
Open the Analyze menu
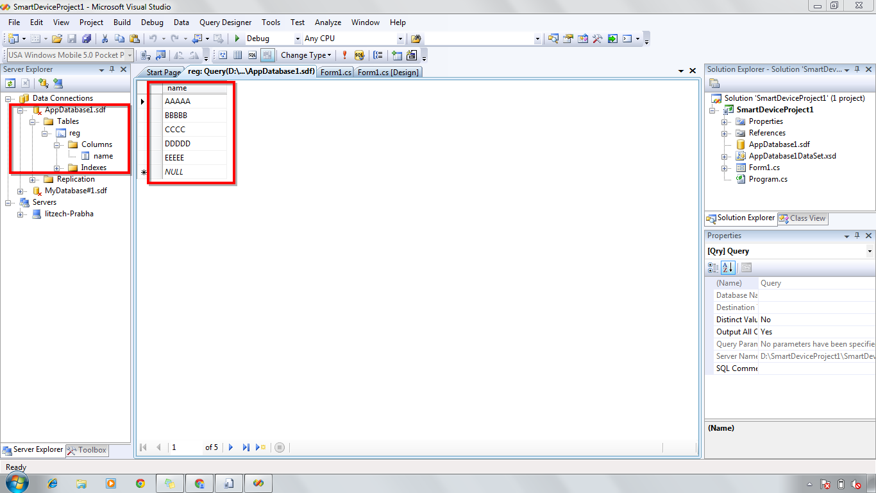click(x=328, y=22)
